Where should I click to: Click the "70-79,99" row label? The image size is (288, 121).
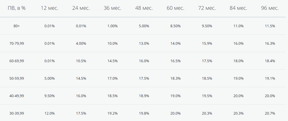(x=17, y=43)
